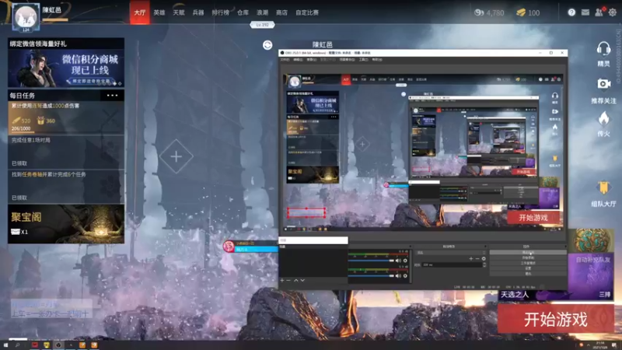
Task: Open the game settings gear icon
Action: [x=613, y=12]
